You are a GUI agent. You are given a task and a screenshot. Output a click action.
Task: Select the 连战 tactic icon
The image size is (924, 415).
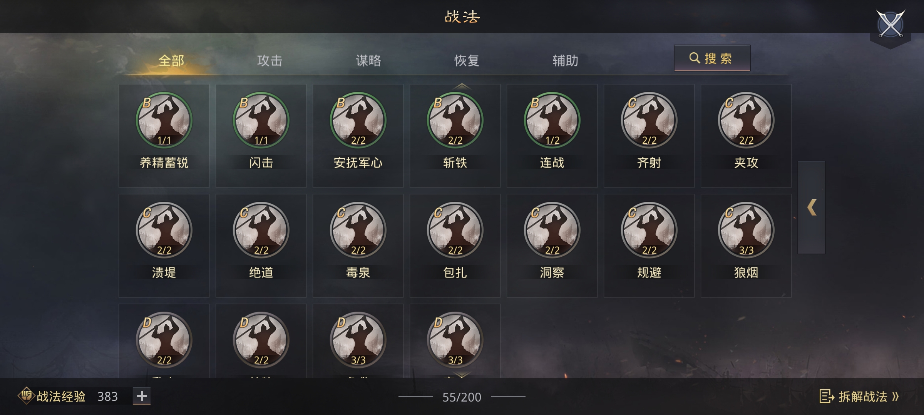[552, 120]
